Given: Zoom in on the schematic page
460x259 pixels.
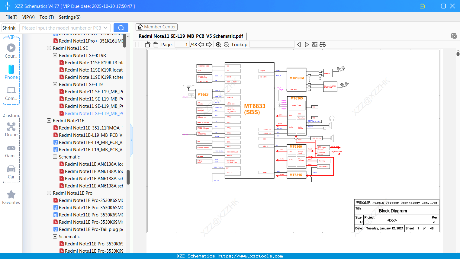Looking at the screenshot, I should click(x=218, y=44).
